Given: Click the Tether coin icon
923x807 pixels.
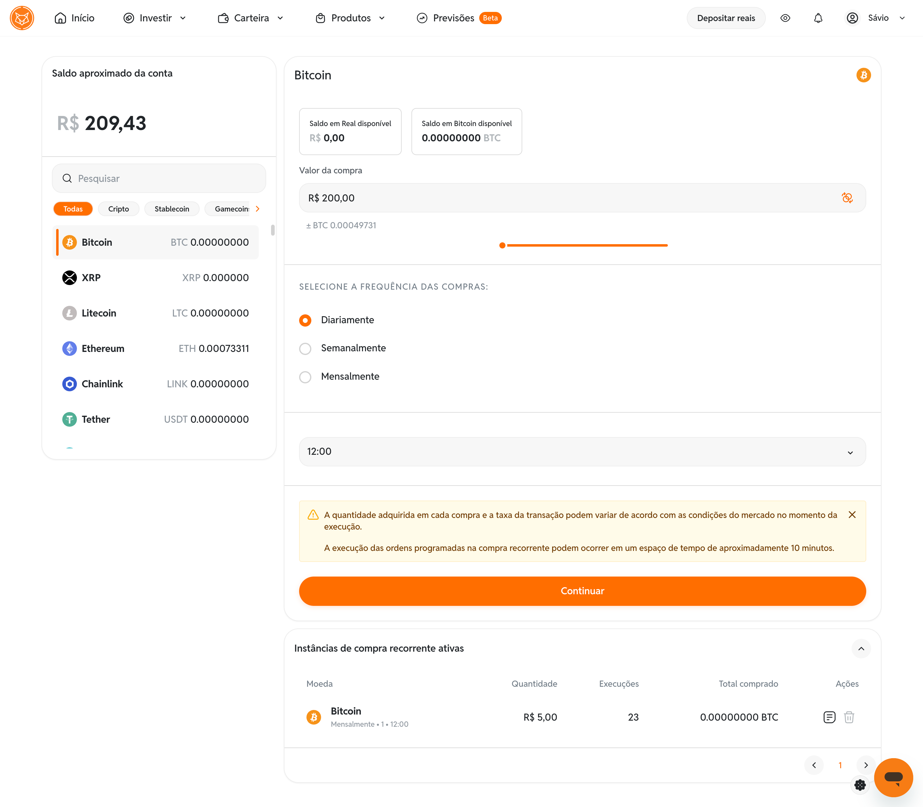Looking at the screenshot, I should [x=69, y=419].
